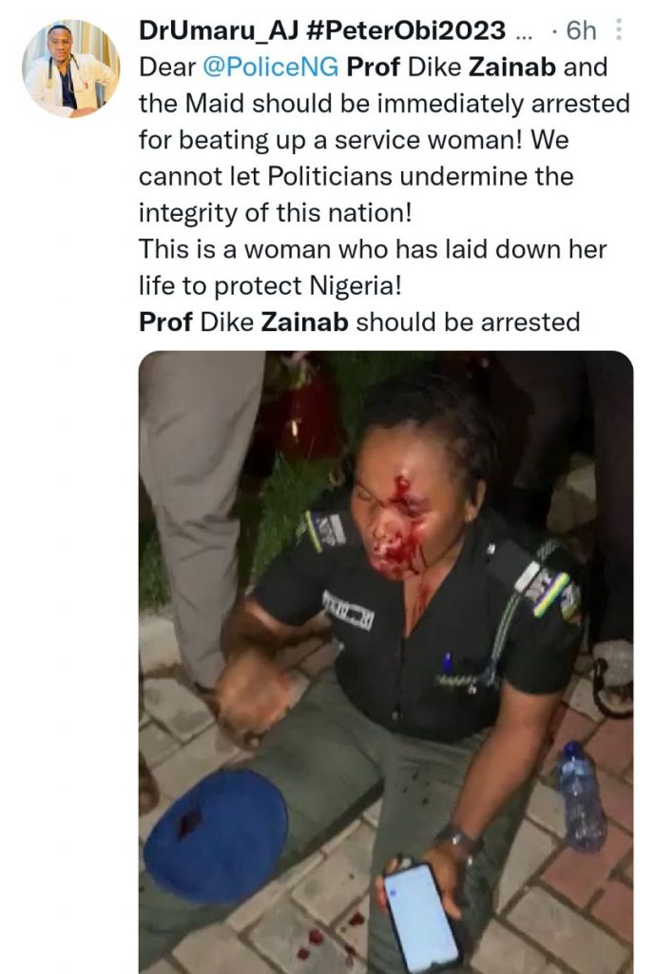Open the tweet's three-dot more options menu
The width and height of the screenshot is (655, 974).
tap(618, 29)
